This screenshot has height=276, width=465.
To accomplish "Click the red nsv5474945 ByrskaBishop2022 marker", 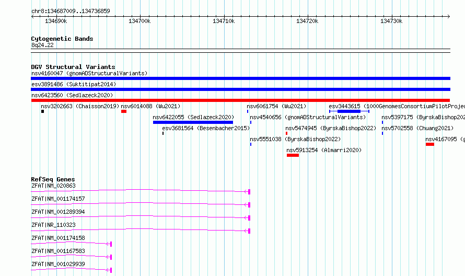I will [286, 133].
